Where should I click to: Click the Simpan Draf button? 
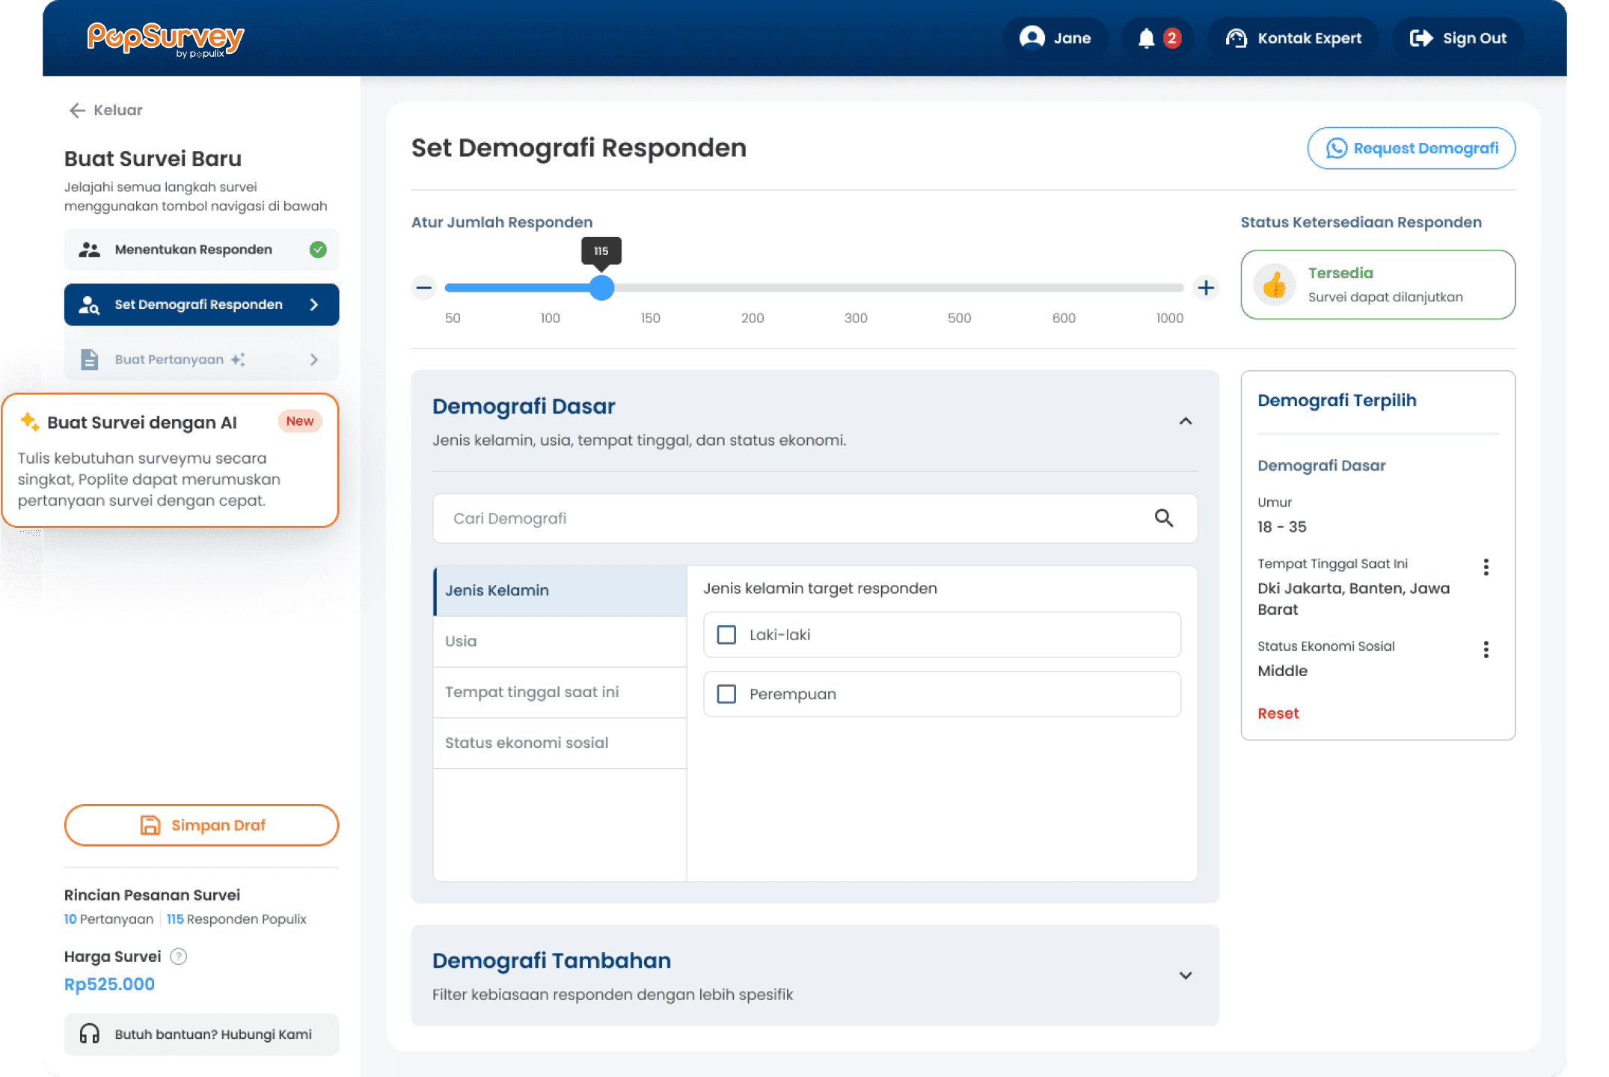point(201,825)
